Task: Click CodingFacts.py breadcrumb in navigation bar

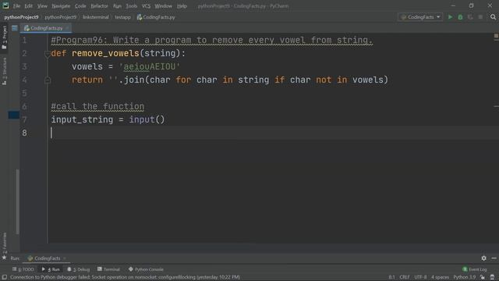Action: coord(156,17)
